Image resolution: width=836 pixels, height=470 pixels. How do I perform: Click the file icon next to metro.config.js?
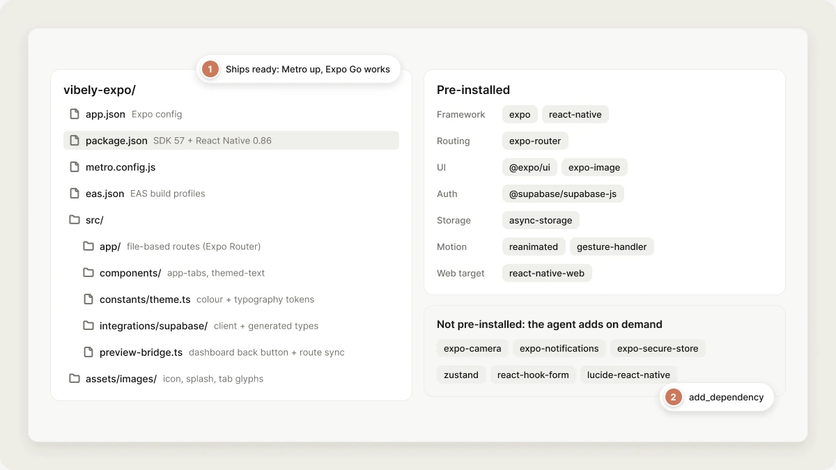click(x=75, y=167)
